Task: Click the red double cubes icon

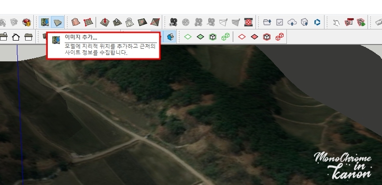Action: coord(280,37)
